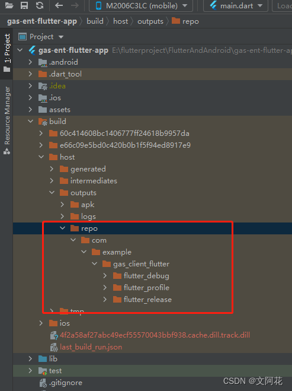The height and width of the screenshot is (391, 292).
Task: Collapse the gas_client_flutter folder
Action: pos(95,263)
